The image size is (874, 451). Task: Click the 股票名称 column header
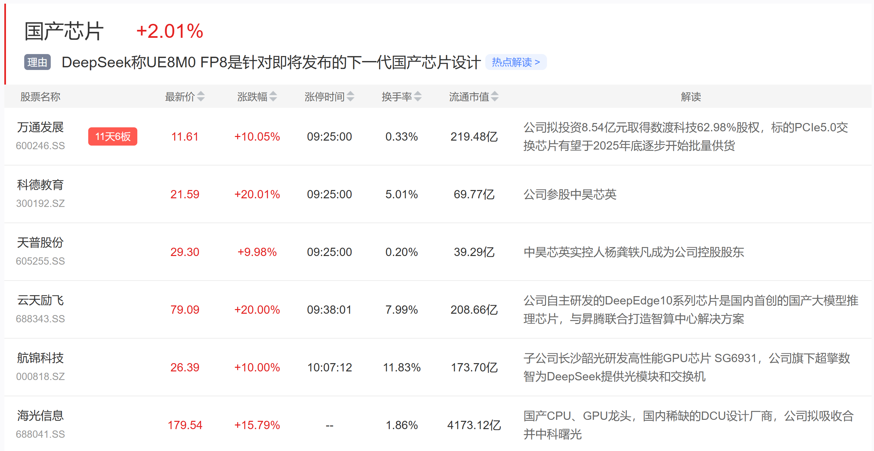click(x=40, y=97)
